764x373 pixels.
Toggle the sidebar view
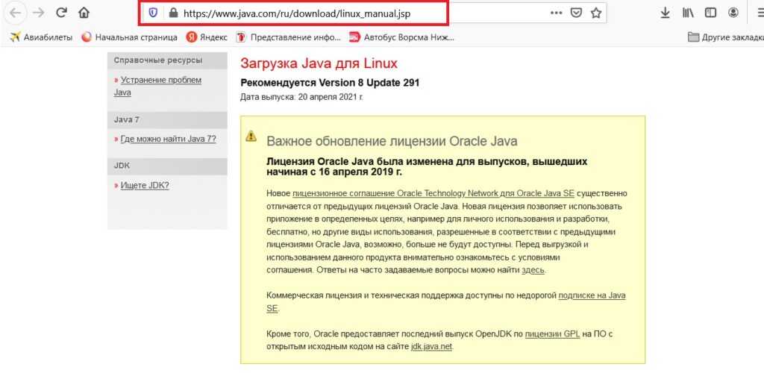[711, 13]
